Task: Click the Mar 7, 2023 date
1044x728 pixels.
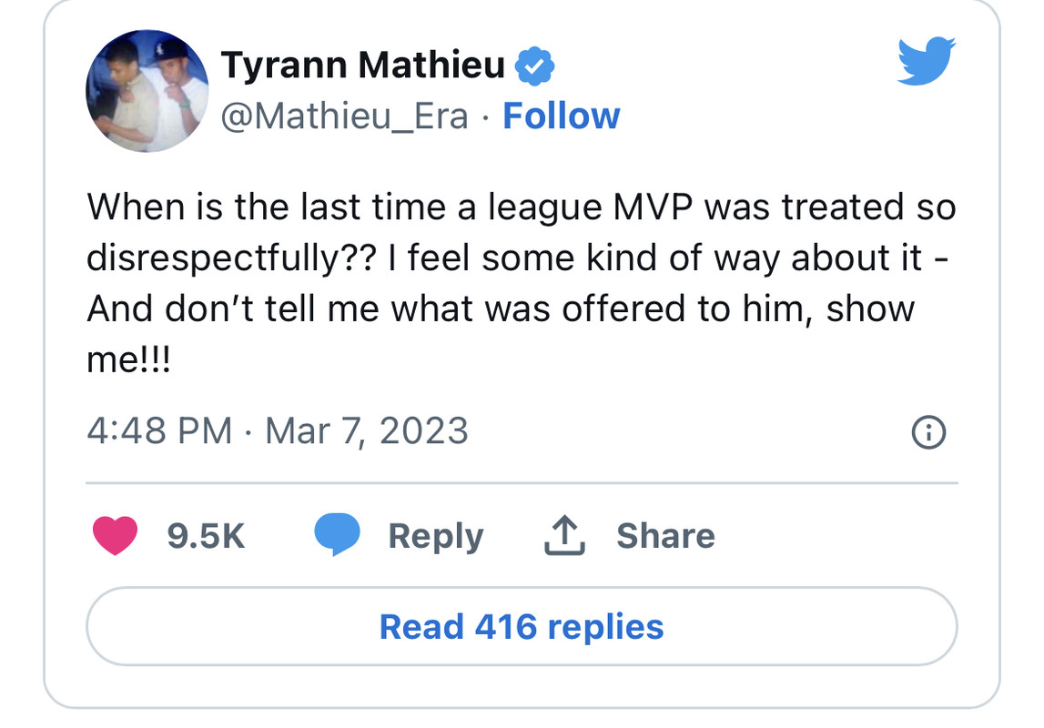Action: tap(366, 430)
